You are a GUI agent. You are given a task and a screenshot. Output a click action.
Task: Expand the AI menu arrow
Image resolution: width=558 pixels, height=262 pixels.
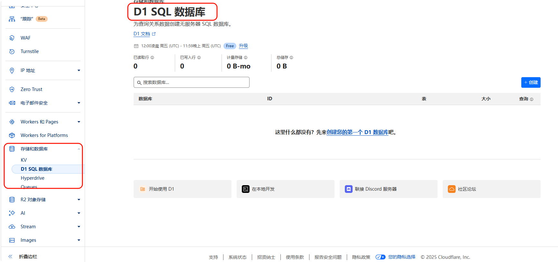pos(79,213)
